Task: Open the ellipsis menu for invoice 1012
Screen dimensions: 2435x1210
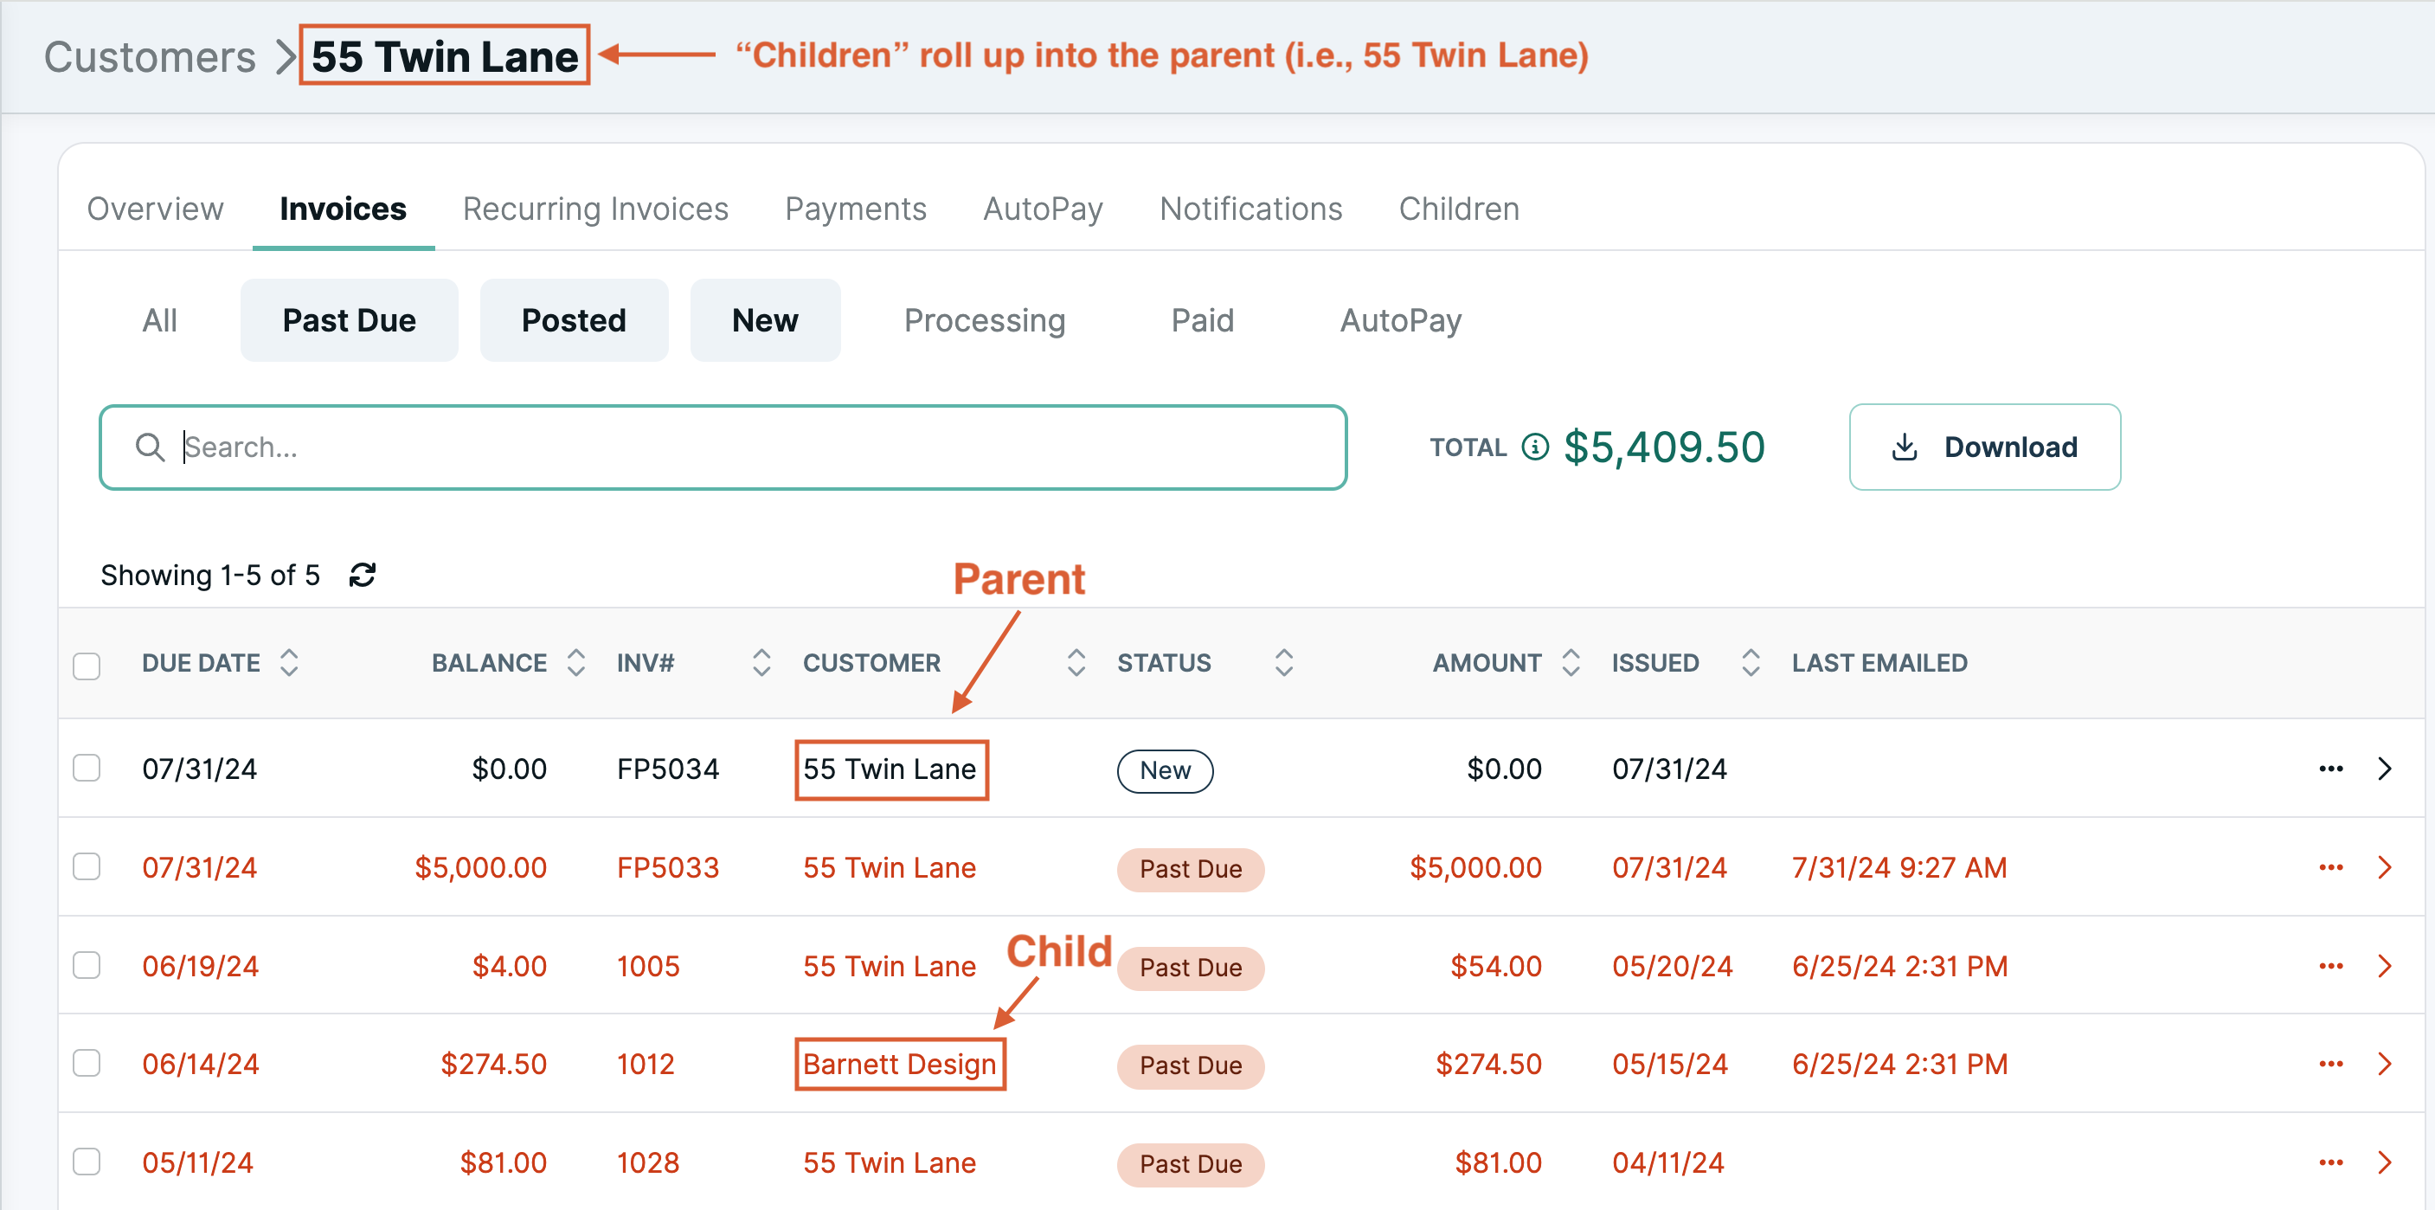Action: tap(2331, 1064)
